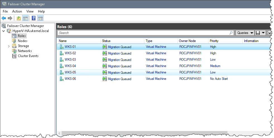
Task: Click the save query floppy disk icon
Action: coord(258,33)
